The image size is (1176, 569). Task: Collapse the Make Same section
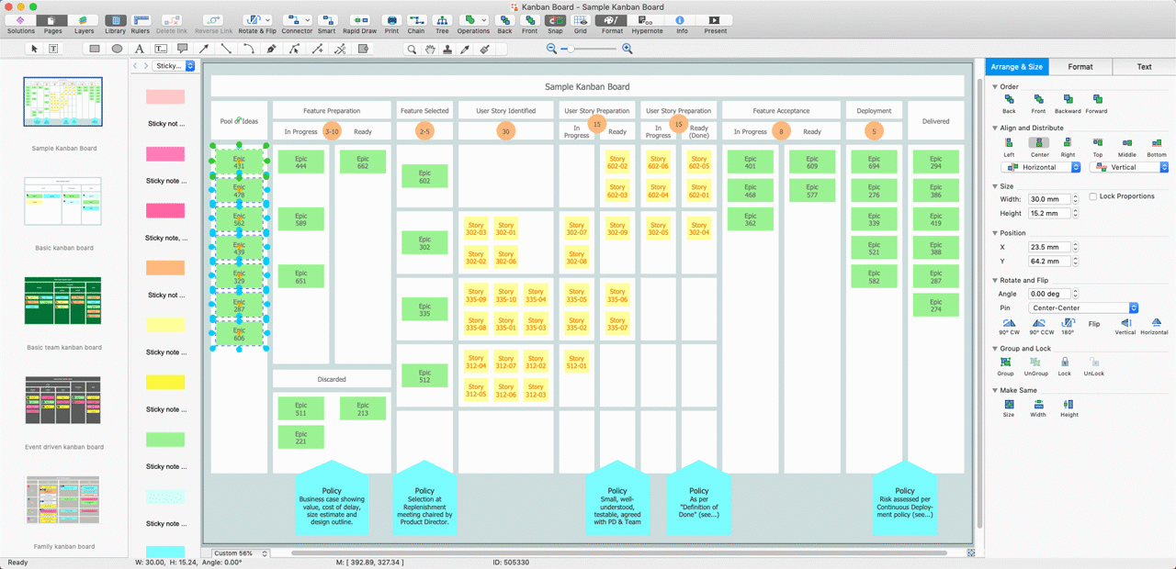click(995, 390)
